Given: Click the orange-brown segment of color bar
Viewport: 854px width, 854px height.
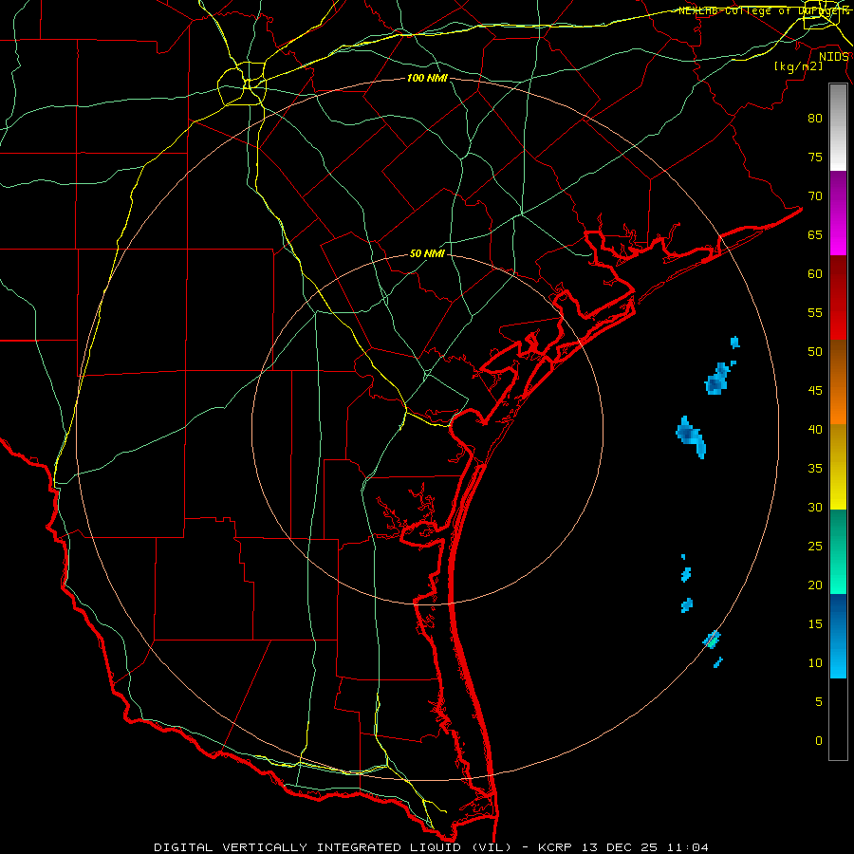Looking at the screenshot, I should click(838, 382).
